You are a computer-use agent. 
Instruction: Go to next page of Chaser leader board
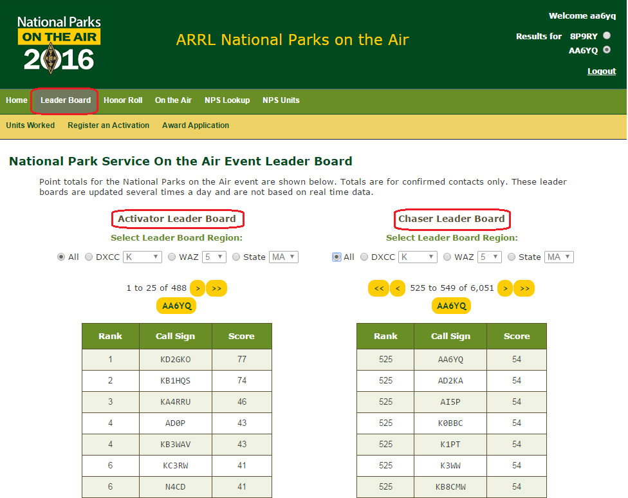[505, 288]
